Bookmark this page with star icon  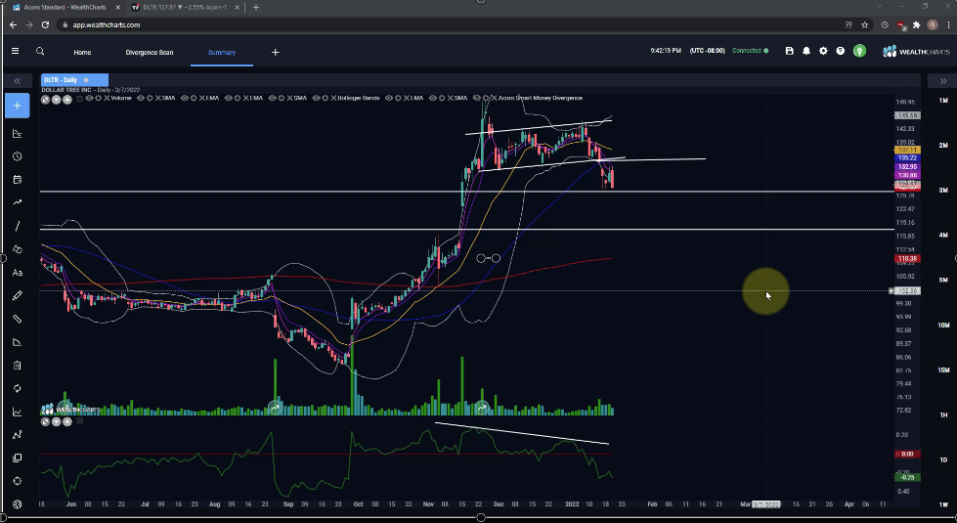pos(865,25)
